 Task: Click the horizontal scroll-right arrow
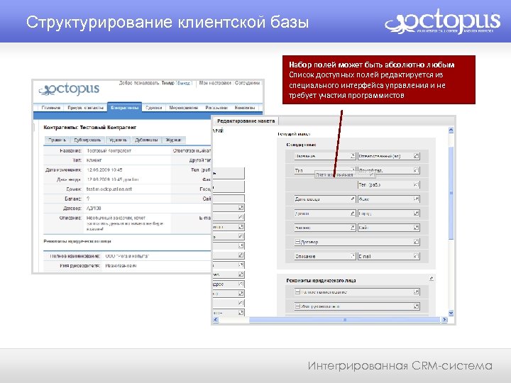pyautogui.click(x=445, y=320)
